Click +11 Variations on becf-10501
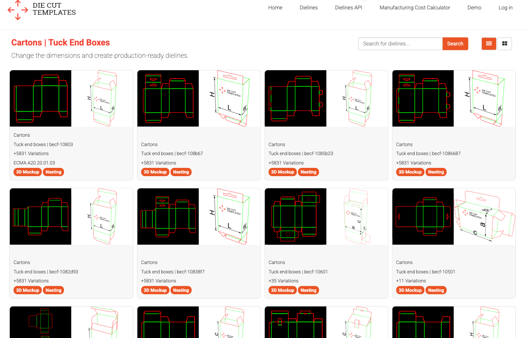 411,281
